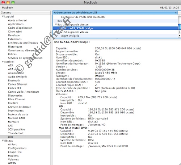Select Developer in the sidebar
The width and height of the screenshot is (181, 165).
click(14, 35)
